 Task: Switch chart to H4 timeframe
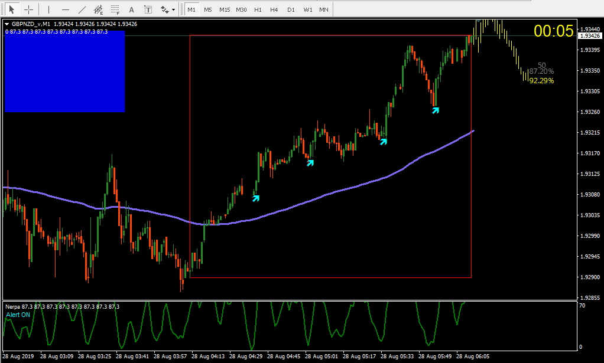point(274,9)
